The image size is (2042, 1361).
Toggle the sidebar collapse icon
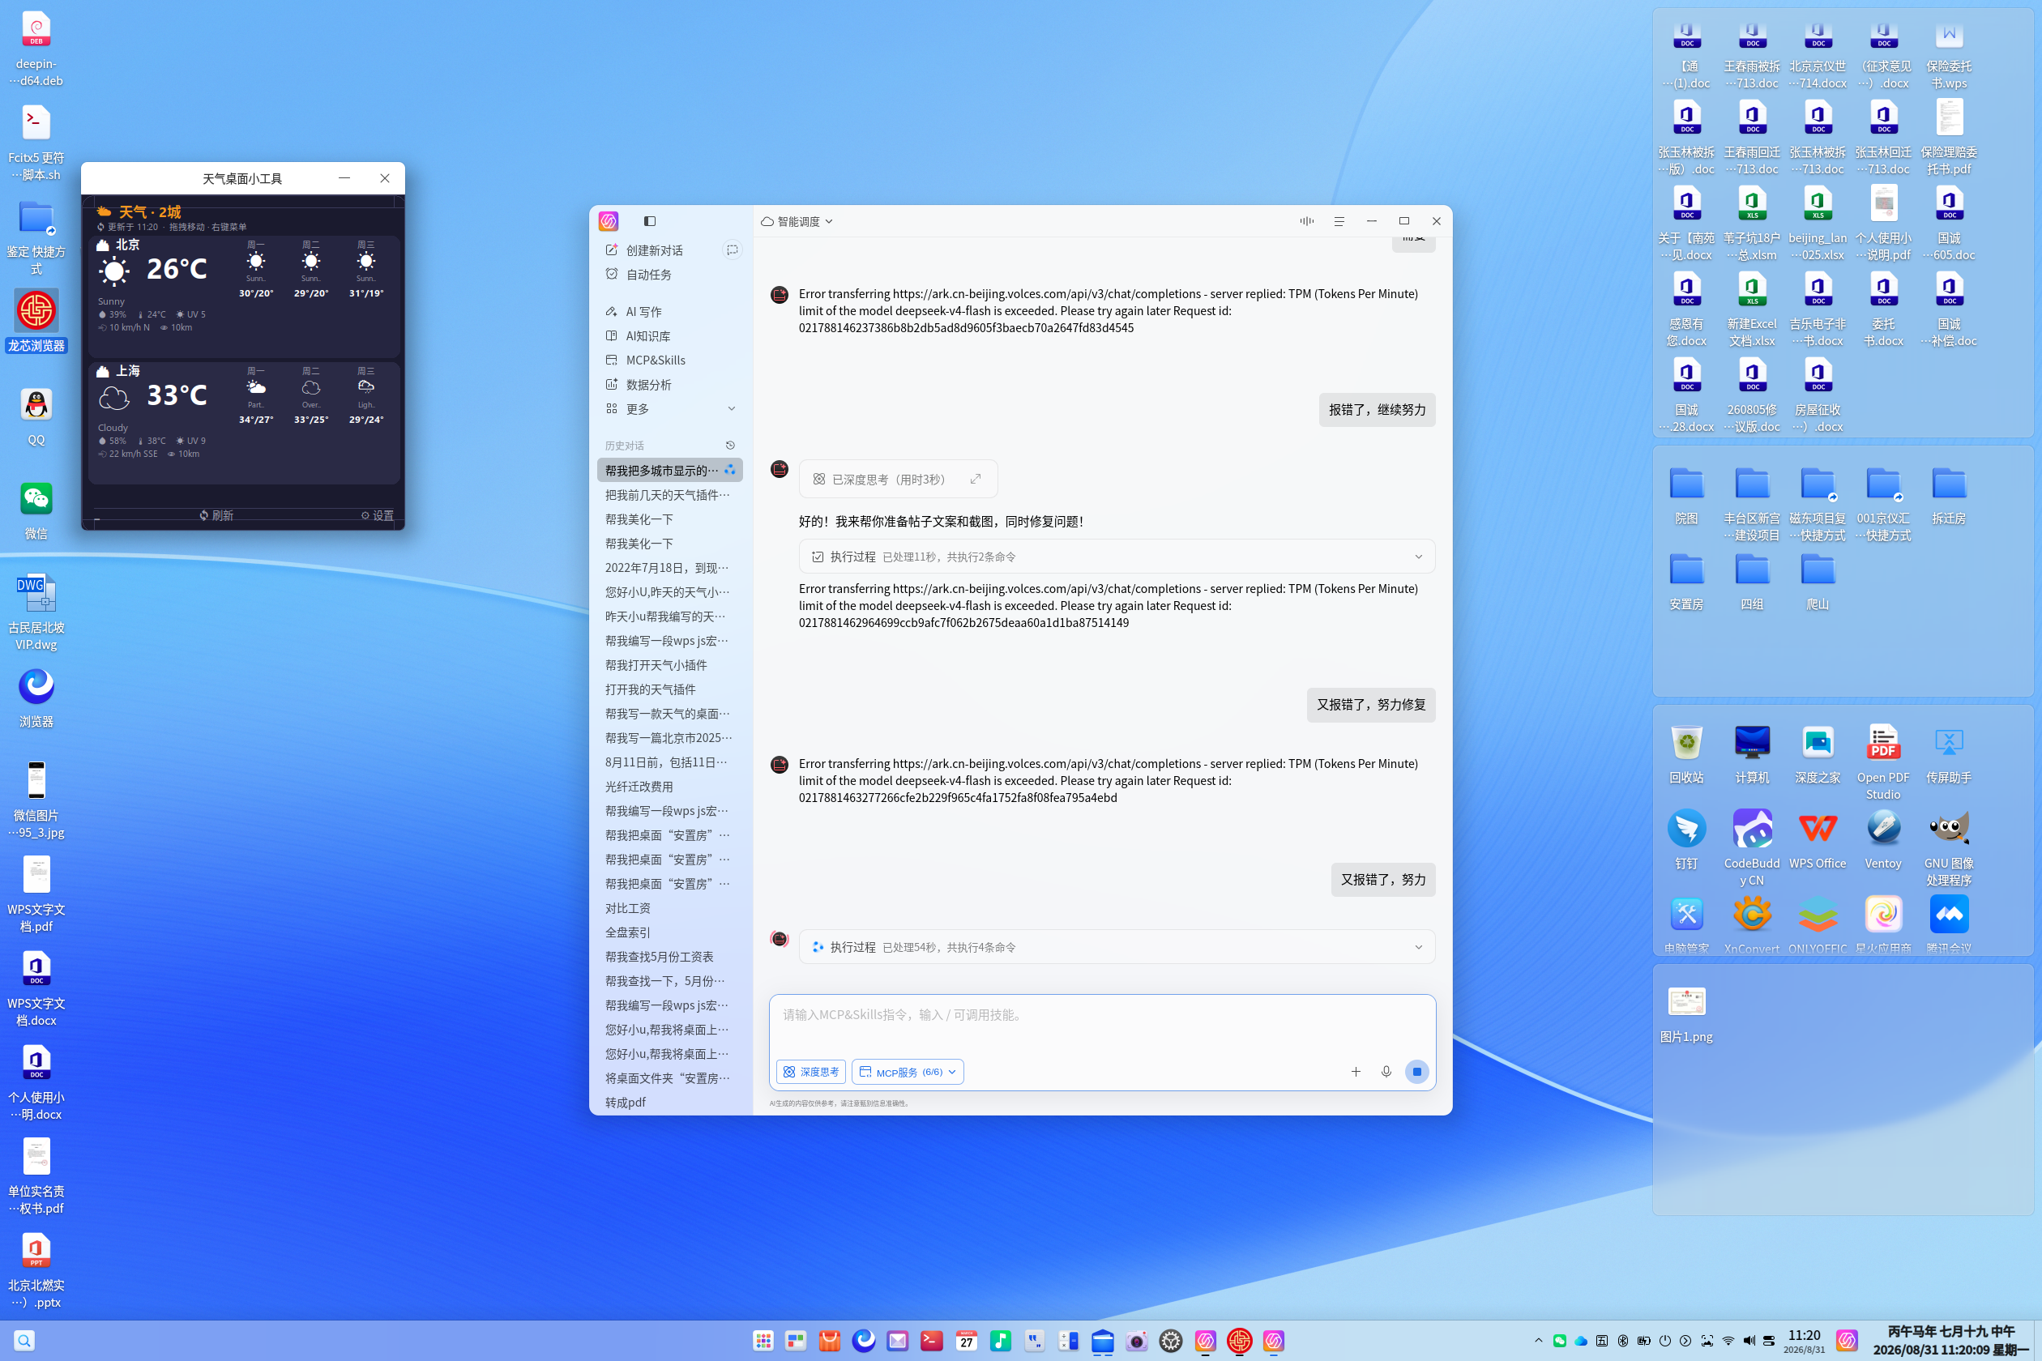click(x=649, y=221)
